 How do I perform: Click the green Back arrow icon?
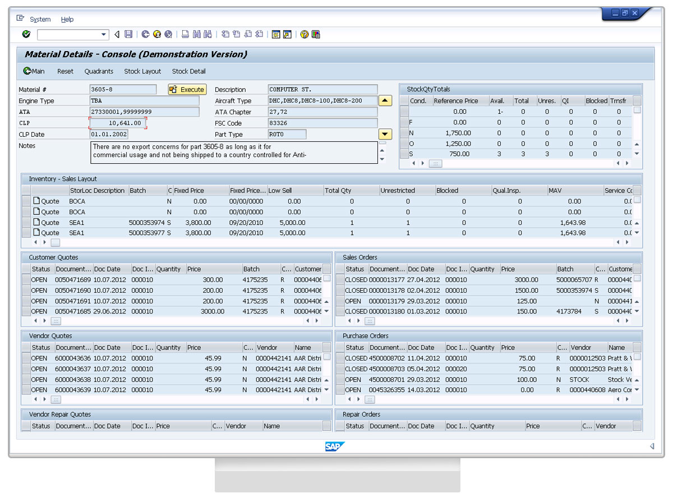pyautogui.click(x=146, y=35)
